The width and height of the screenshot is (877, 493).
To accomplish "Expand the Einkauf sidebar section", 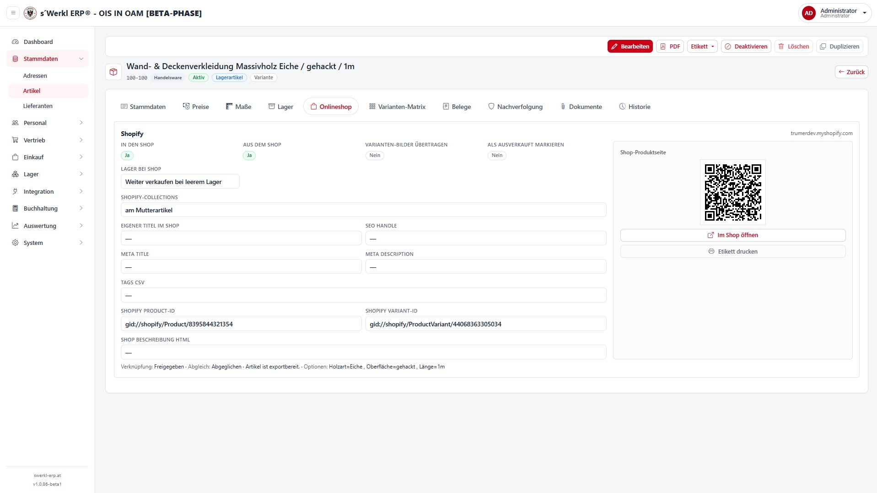I will pos(48,157).
